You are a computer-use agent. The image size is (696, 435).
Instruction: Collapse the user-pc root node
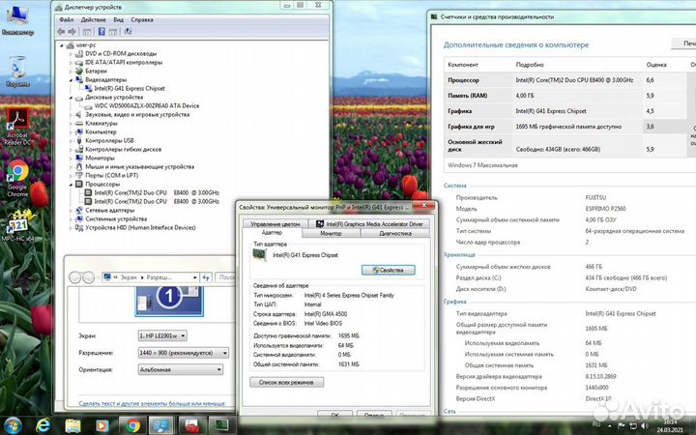coord(62,45)
